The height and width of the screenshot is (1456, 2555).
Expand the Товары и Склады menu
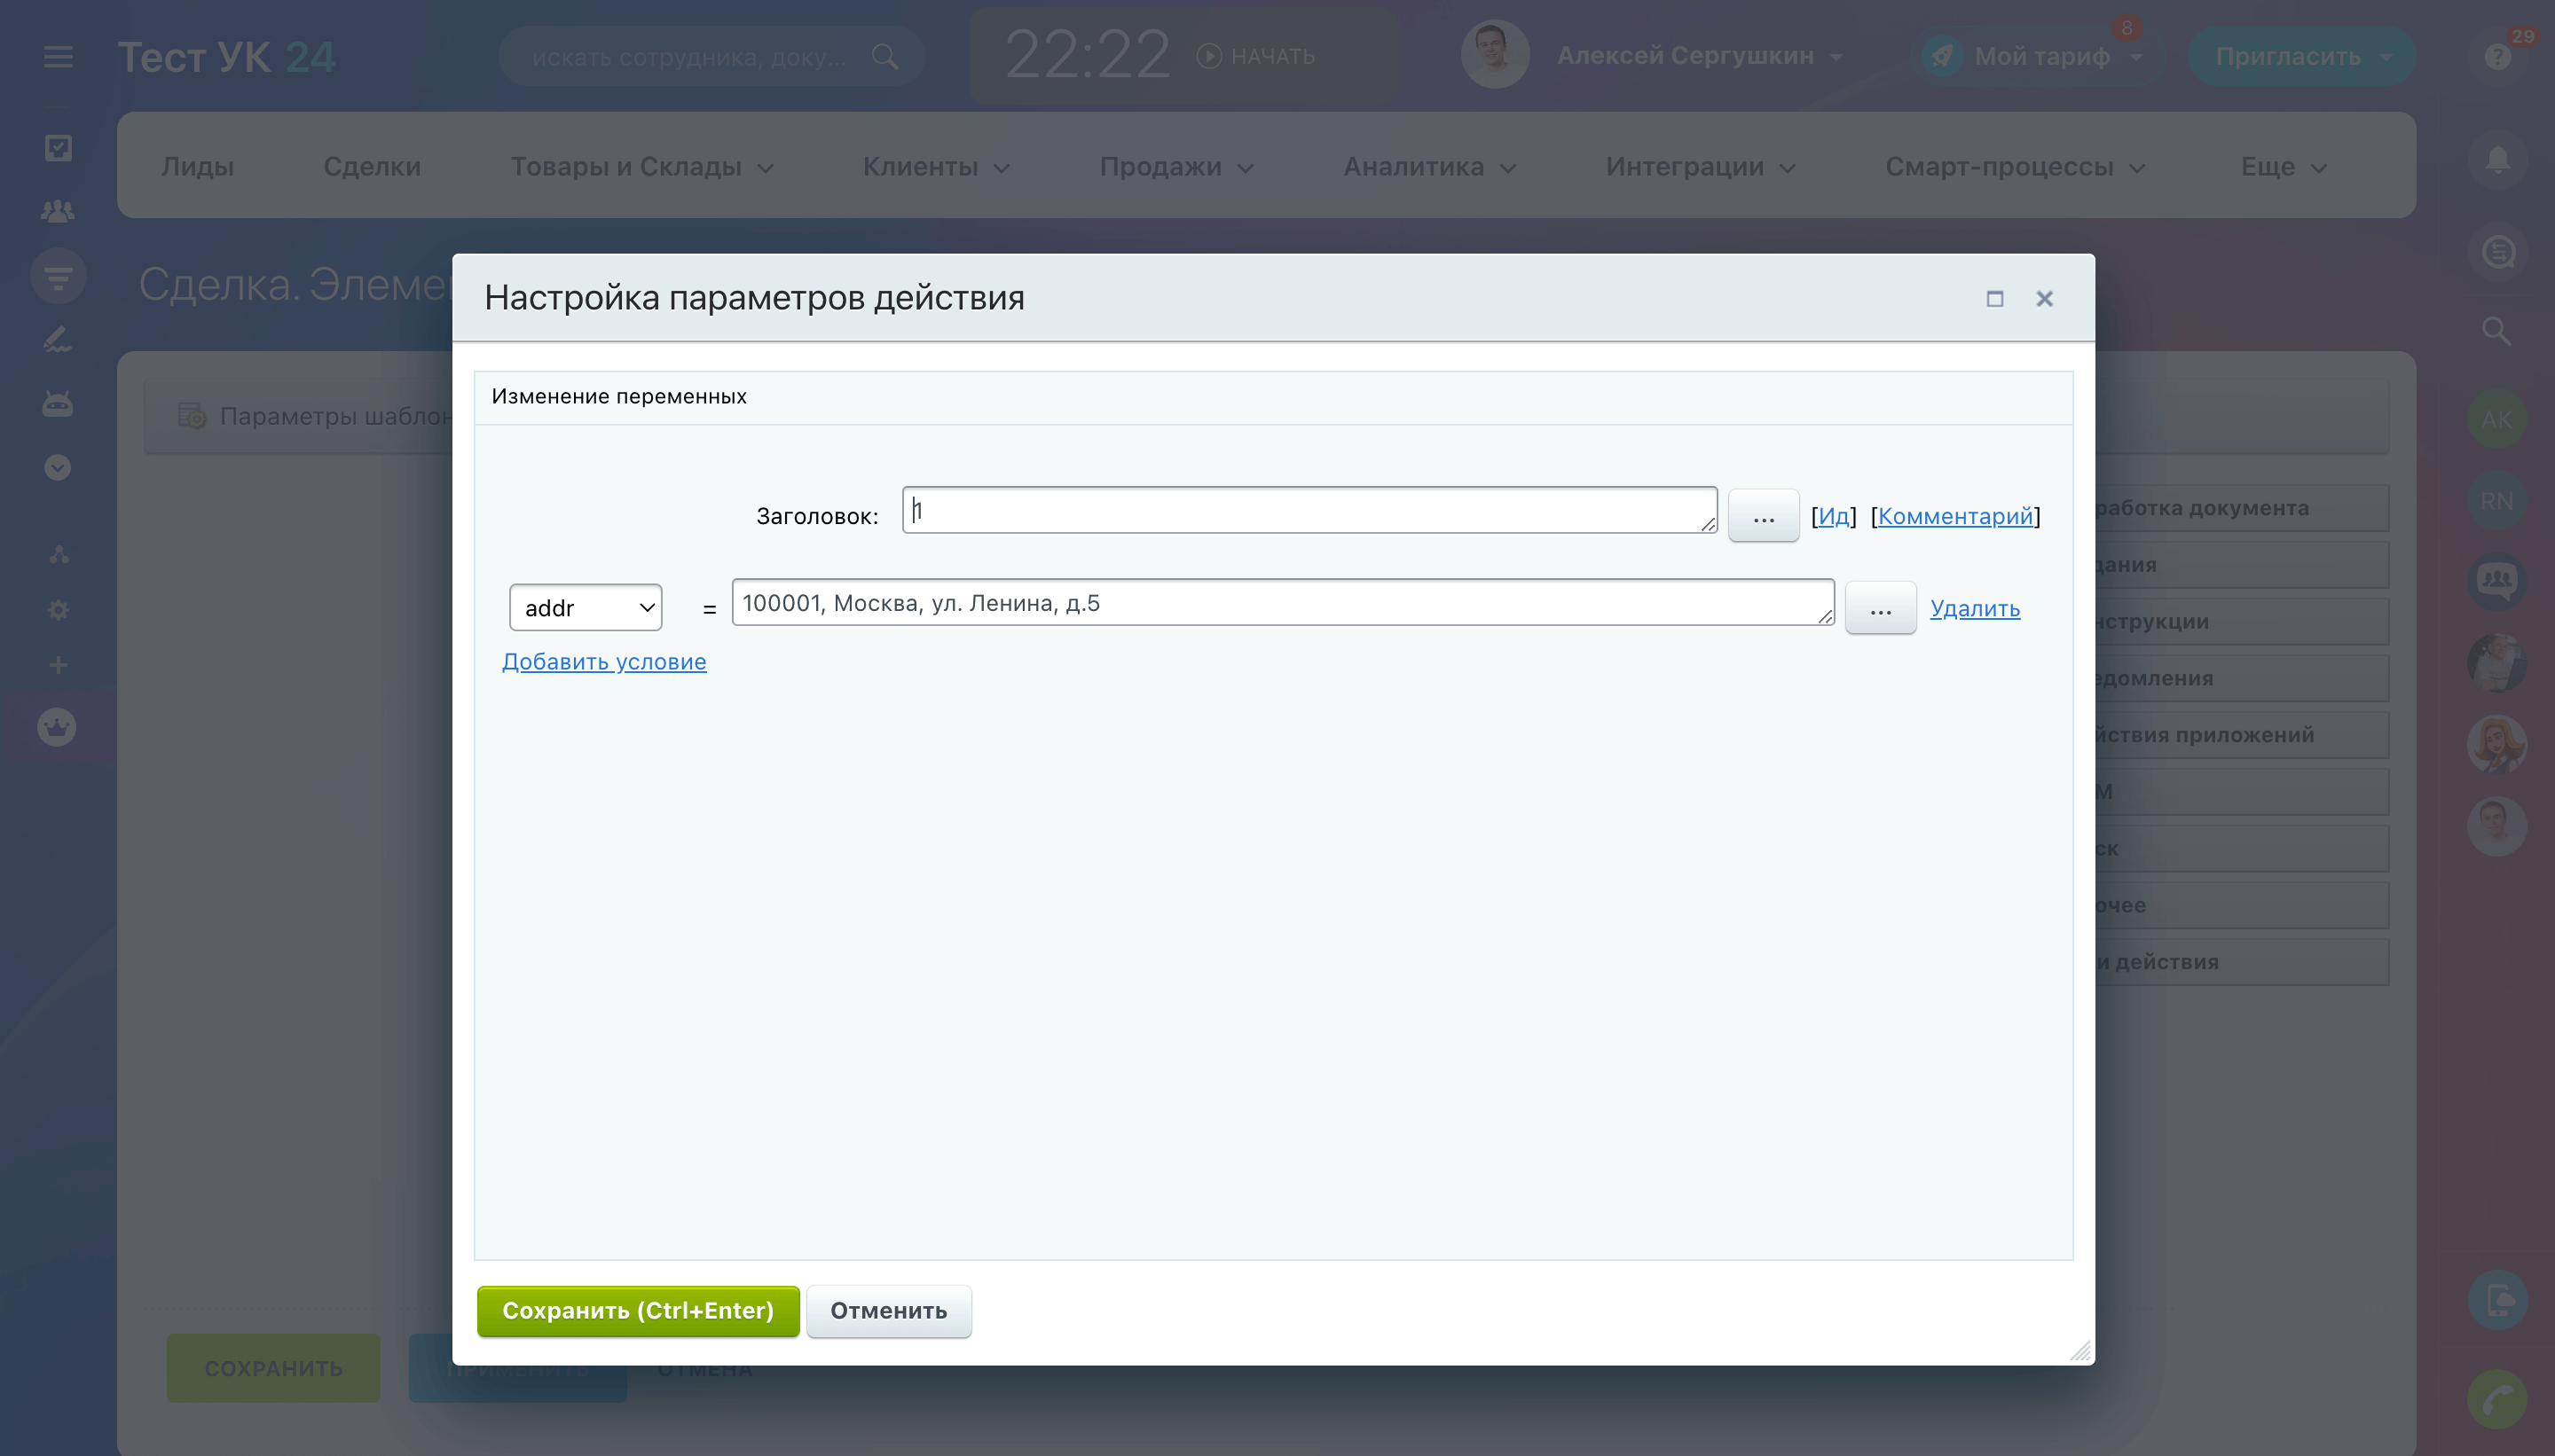coord(642,167)
